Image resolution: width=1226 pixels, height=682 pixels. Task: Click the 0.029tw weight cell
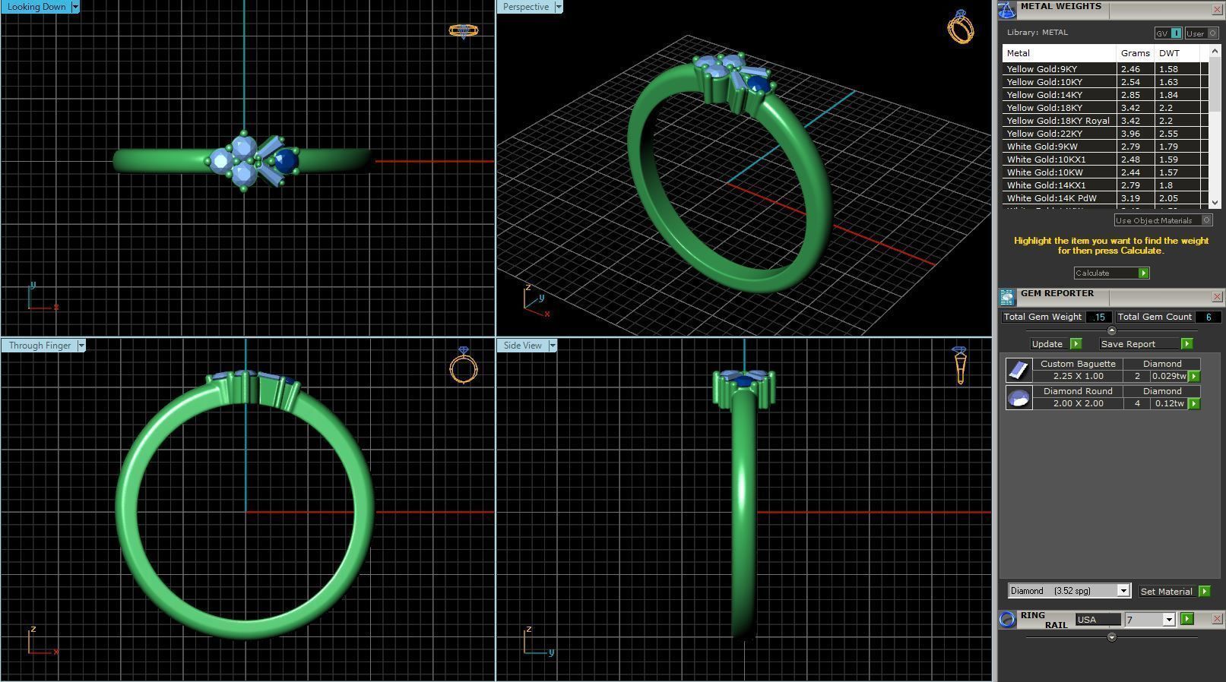tap(1169, 376)
